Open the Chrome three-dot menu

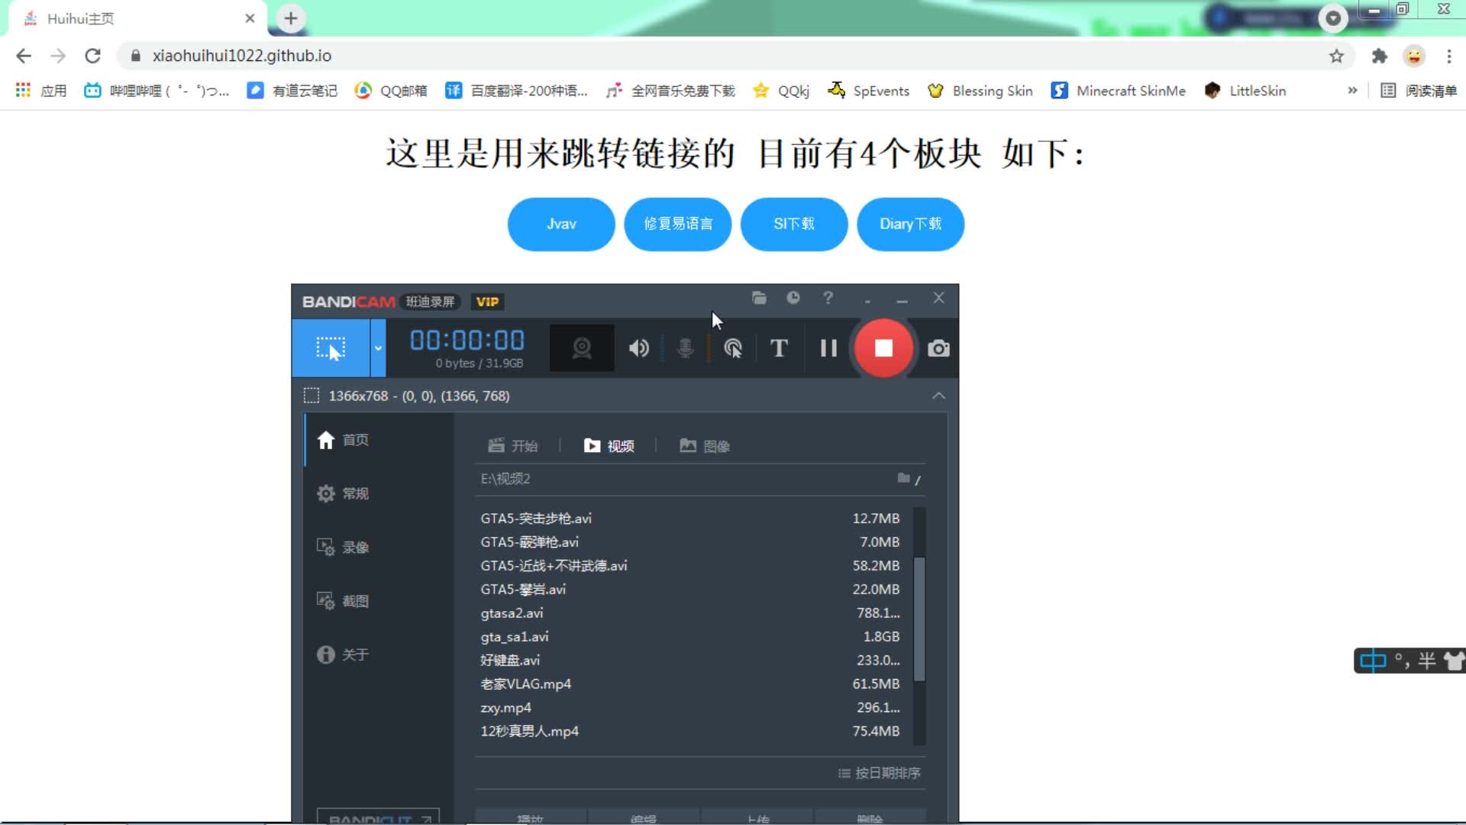[x=1448, y=56]
